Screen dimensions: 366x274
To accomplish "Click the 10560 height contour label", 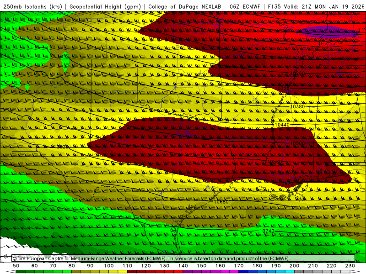I will (274, 161).
